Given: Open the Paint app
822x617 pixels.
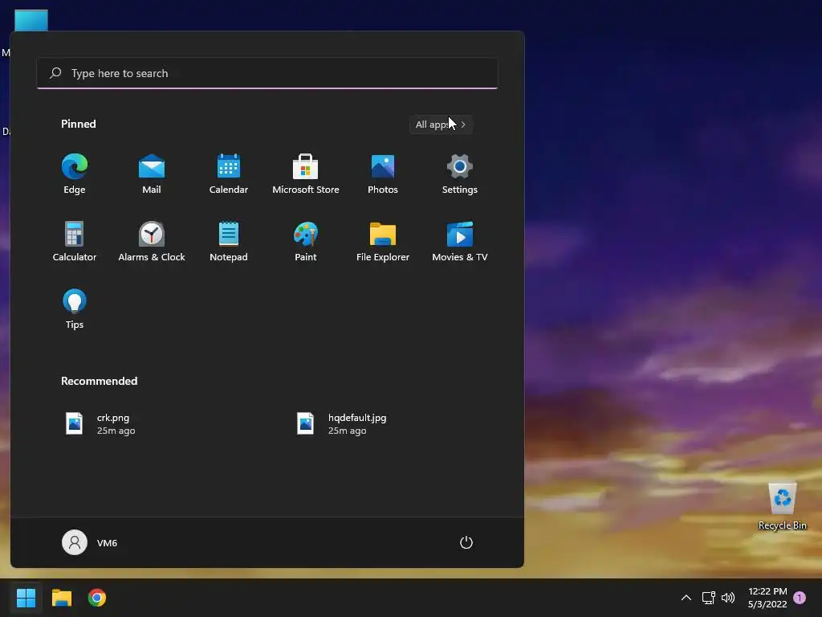Looking at the screenshot, I should (x=306, y=242).
